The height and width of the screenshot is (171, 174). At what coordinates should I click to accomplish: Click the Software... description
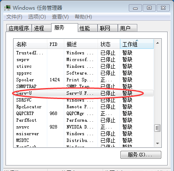click(x=80, y=73)
